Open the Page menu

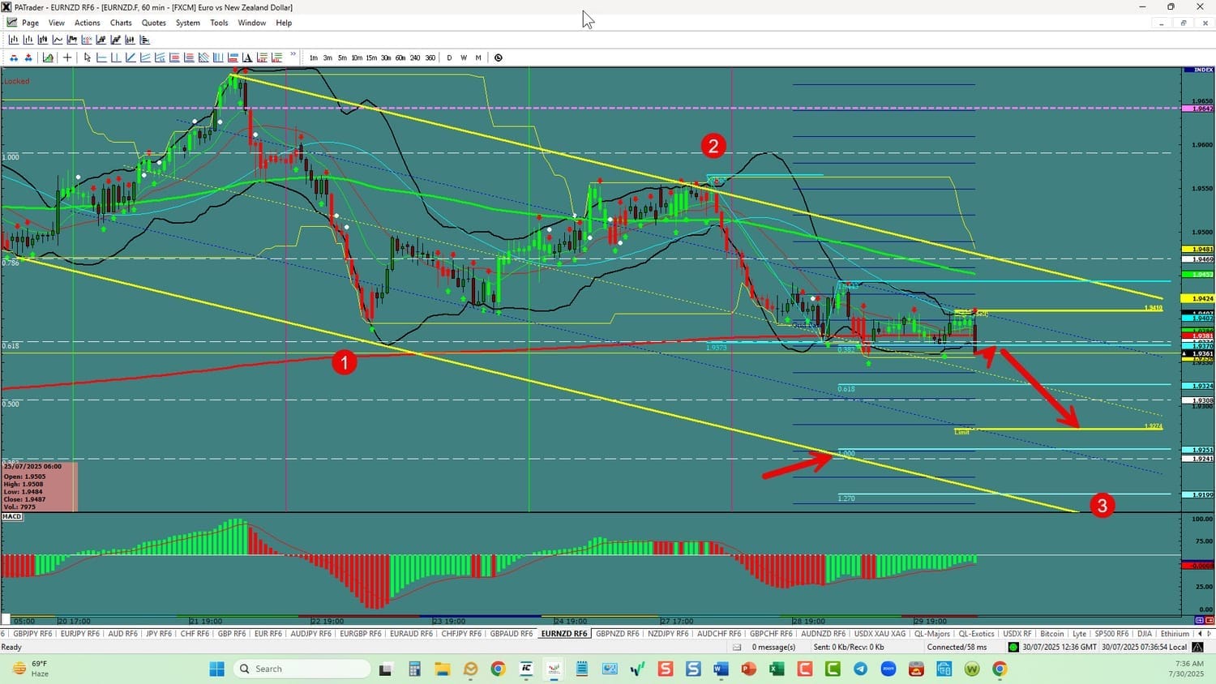31,23
